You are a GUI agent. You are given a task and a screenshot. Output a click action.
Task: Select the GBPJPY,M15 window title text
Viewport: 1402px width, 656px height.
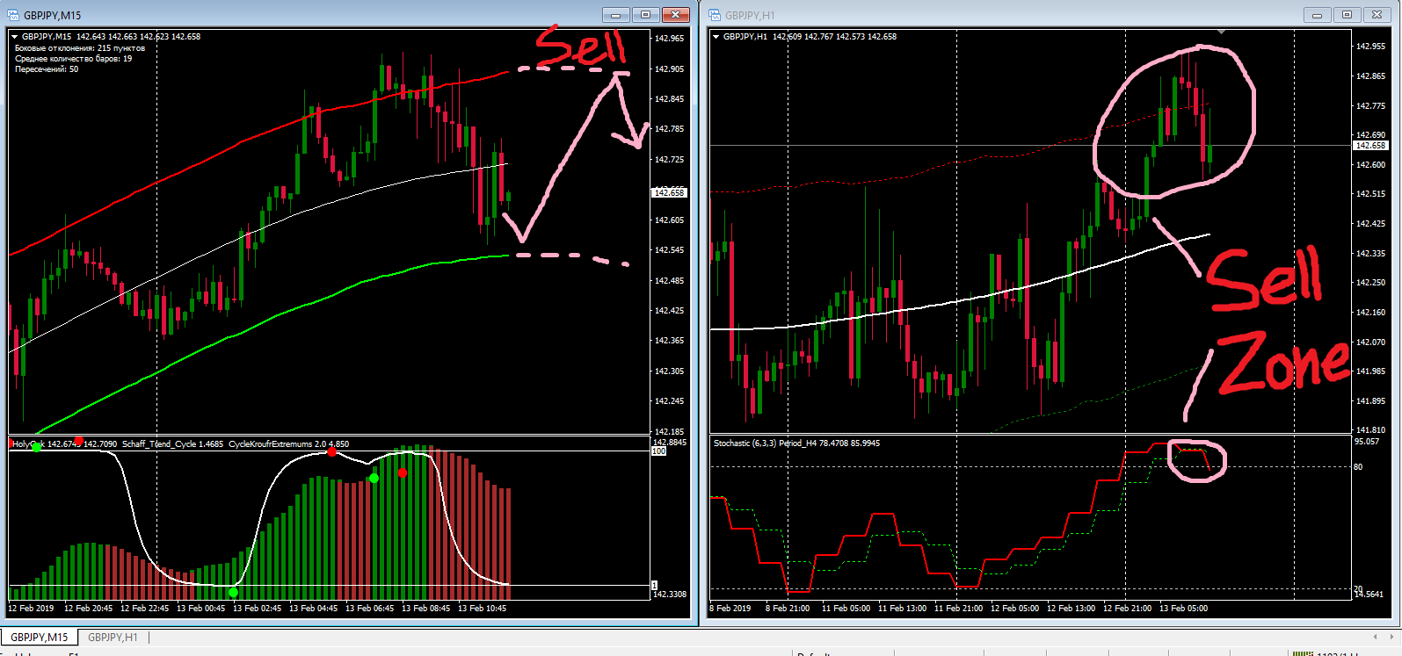[52, 15]
